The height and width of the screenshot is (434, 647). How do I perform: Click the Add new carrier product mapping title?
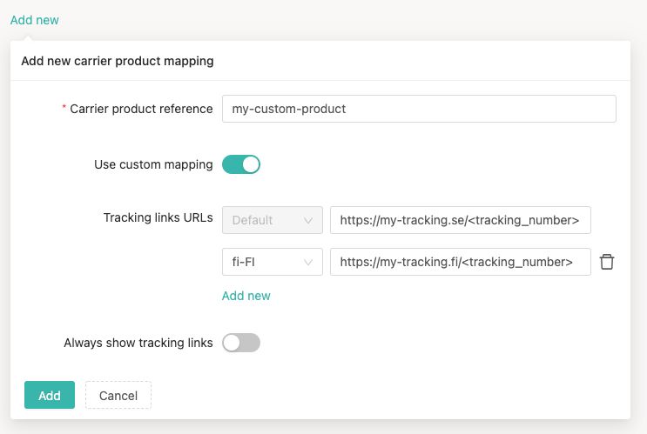118,61
